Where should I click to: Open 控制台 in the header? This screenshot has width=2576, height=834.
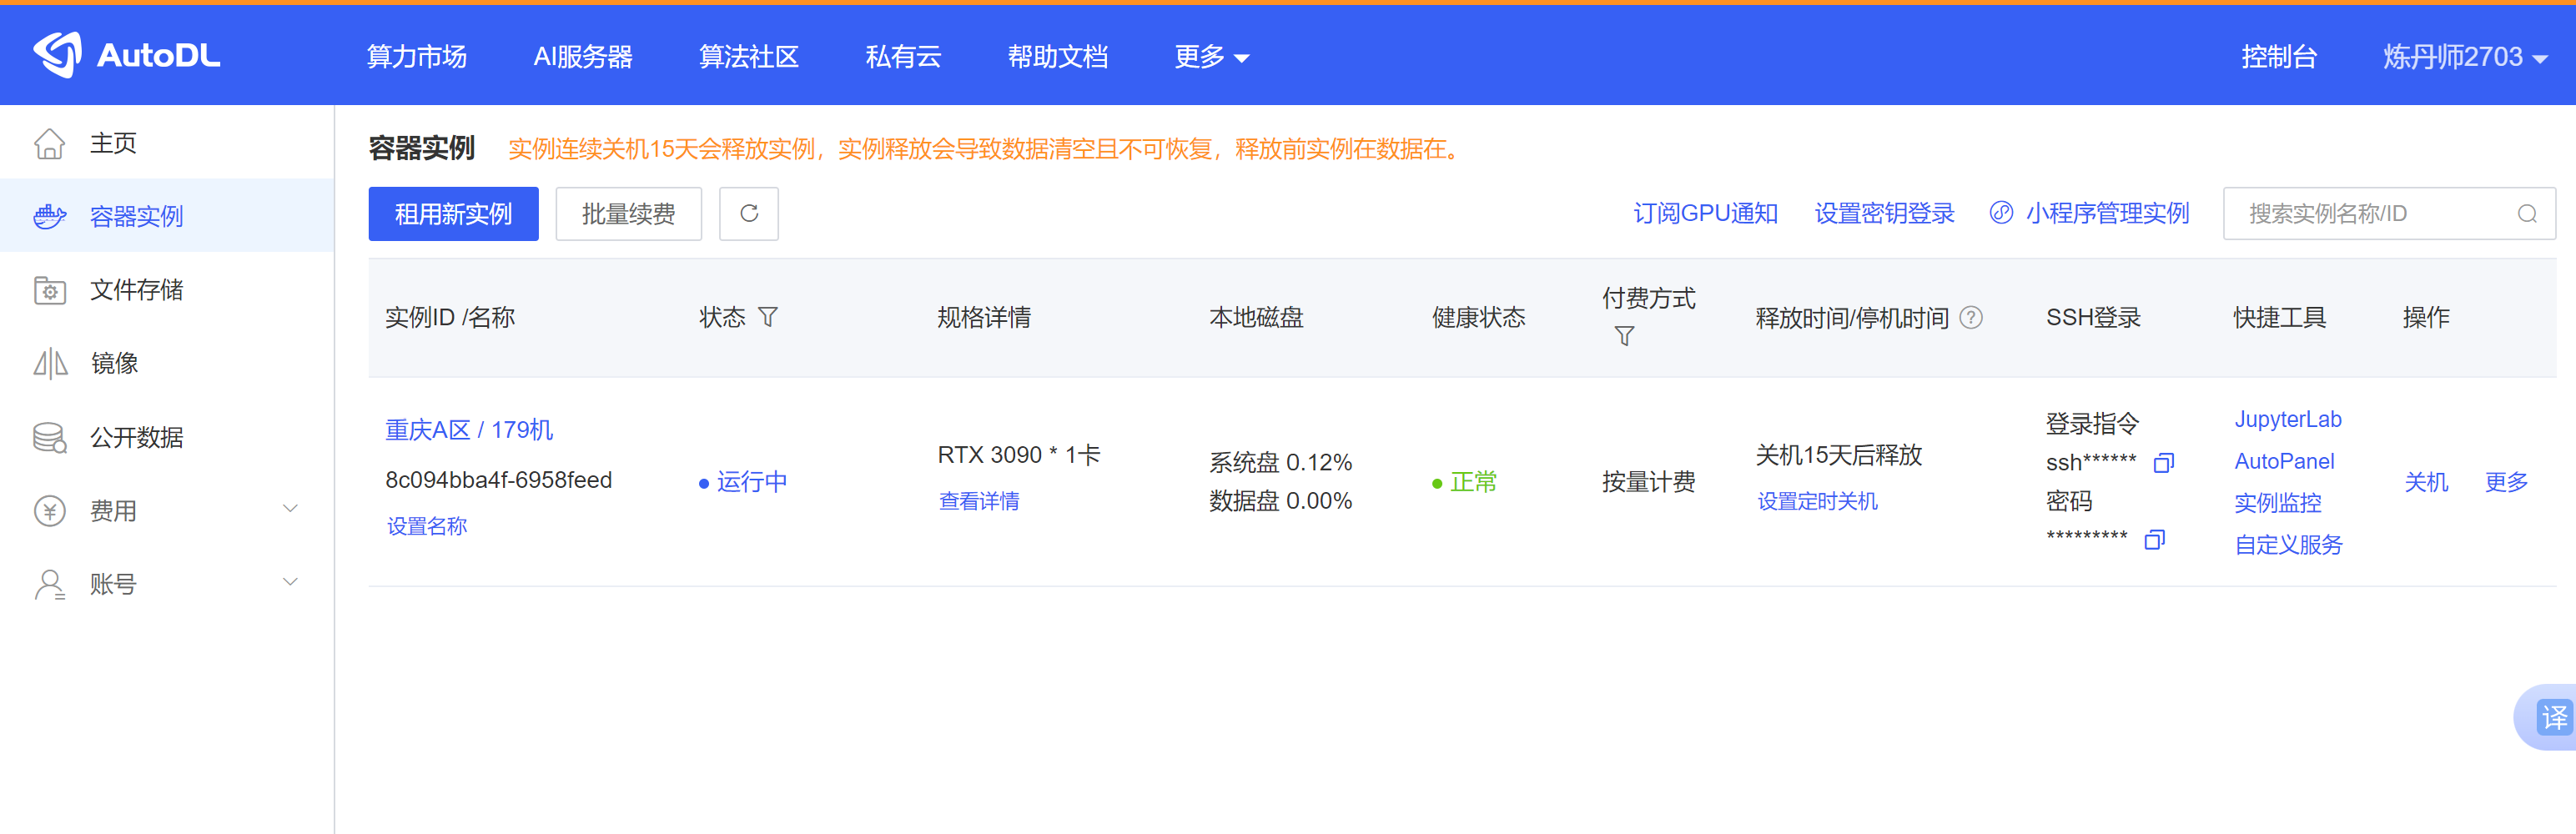[x=2279, y=57]
